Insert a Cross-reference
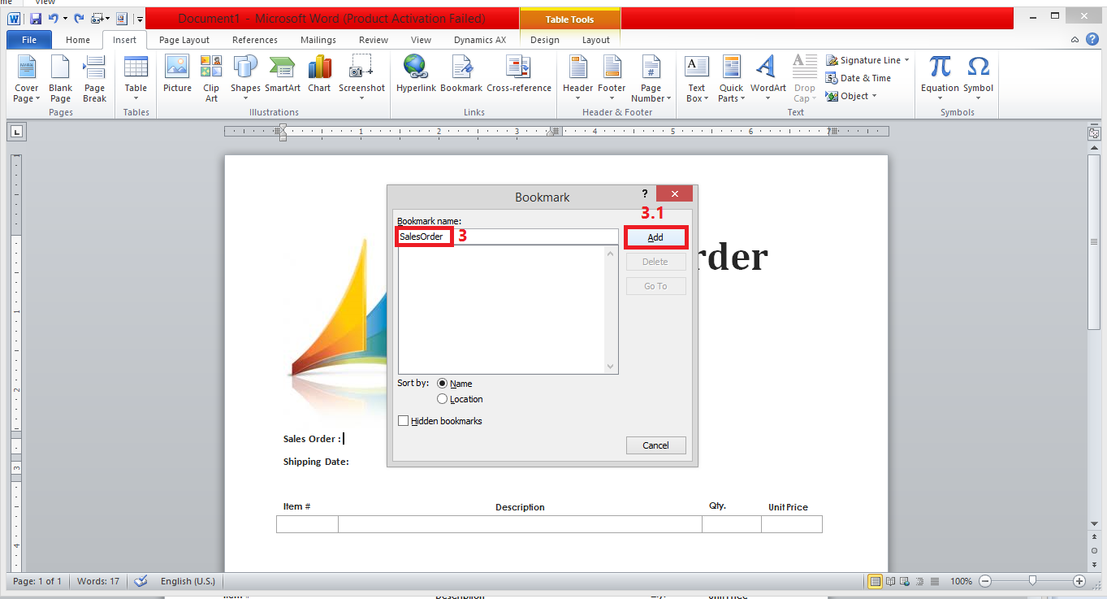The width and height of the screenshot is (1107, 599). (x=519, y=74)
